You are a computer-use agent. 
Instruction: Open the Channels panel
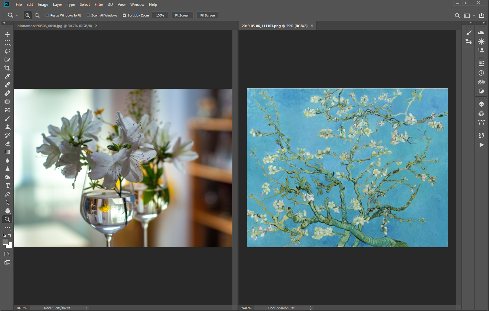[481, 113]
